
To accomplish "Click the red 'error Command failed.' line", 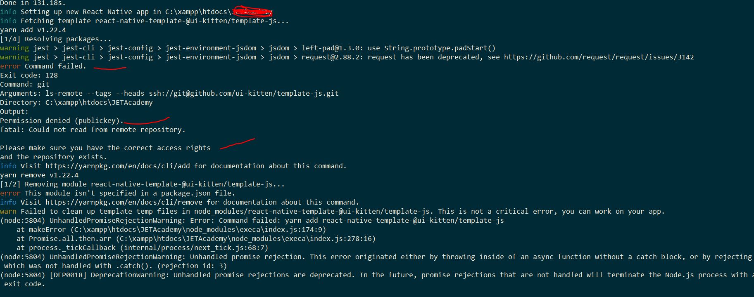I will click(43, 66).
